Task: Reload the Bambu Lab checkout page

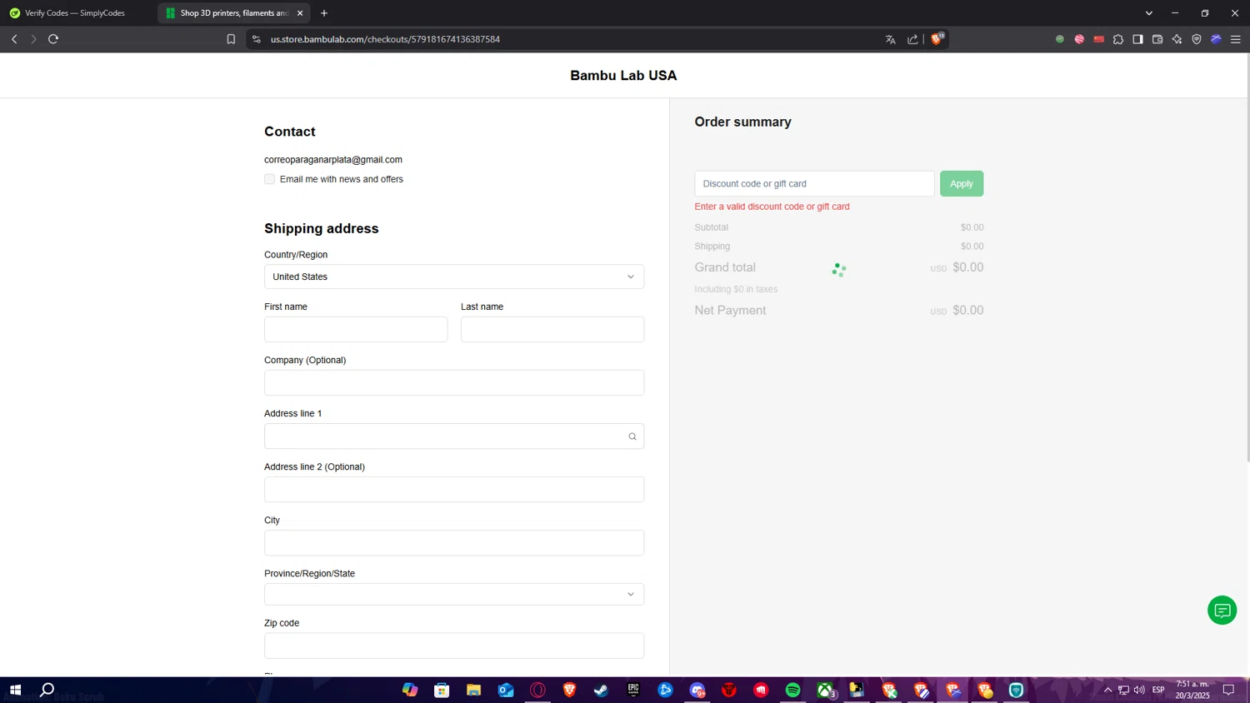Action: [x=53, y=39]
